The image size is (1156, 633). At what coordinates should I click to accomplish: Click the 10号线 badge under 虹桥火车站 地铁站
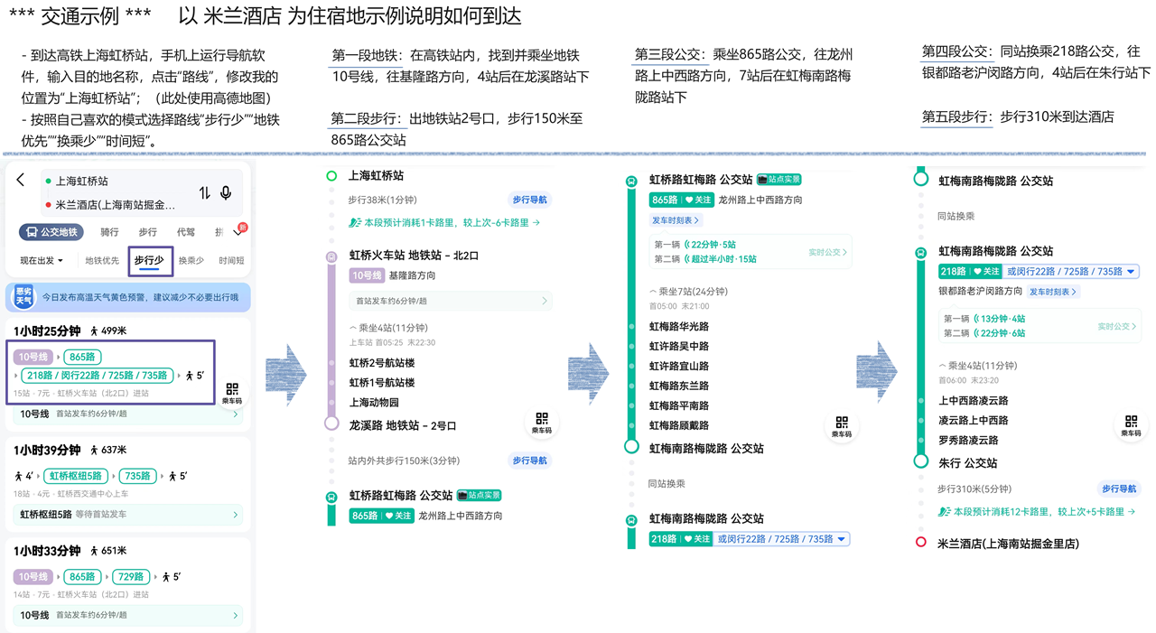[x=367, y=275]
